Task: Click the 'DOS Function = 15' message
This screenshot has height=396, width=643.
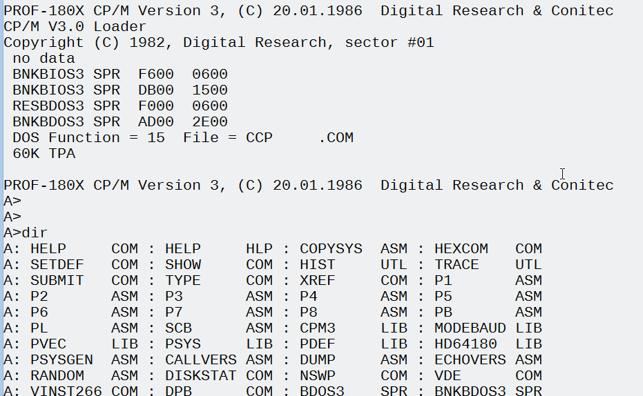Action: pos(88,138)
